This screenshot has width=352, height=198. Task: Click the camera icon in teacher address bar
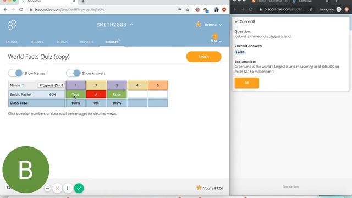click(x=180, y=10)
